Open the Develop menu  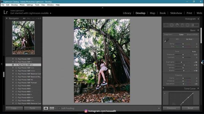click(14, 5)
